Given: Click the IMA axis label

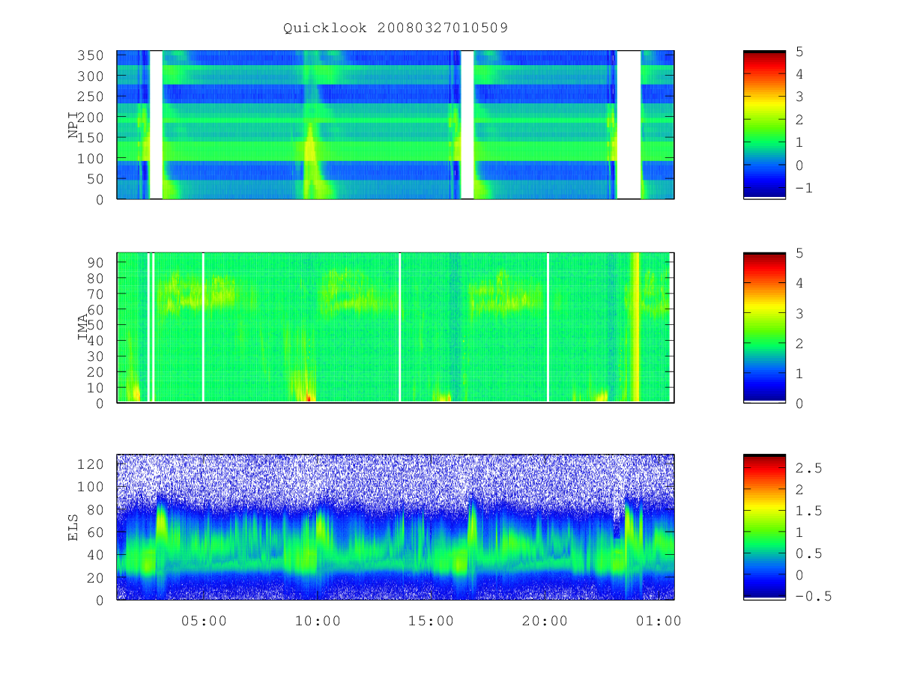Looking at the screenshot, I should (x=84, y=327).
